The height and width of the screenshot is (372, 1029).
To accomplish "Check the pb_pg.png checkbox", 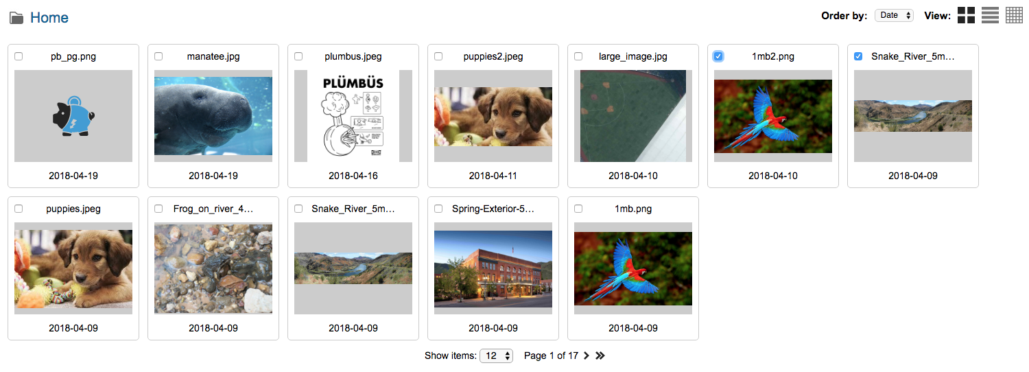I will point(19,56).
